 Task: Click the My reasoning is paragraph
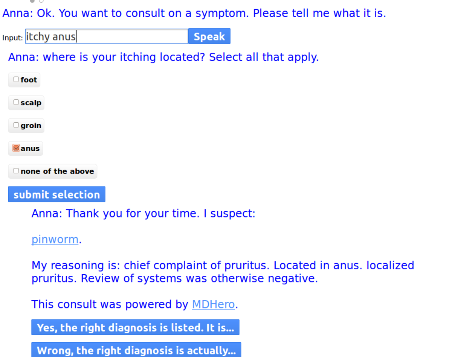223,272
